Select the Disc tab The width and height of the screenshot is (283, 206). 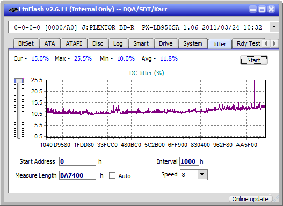[x=98, y=43]
